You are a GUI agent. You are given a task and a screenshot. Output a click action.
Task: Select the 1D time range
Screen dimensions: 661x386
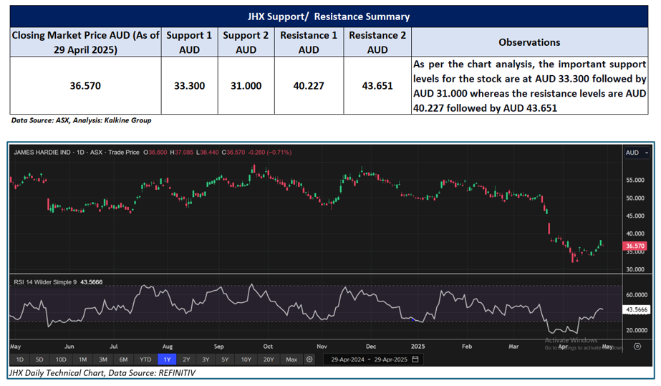click(x=20, y=360)
